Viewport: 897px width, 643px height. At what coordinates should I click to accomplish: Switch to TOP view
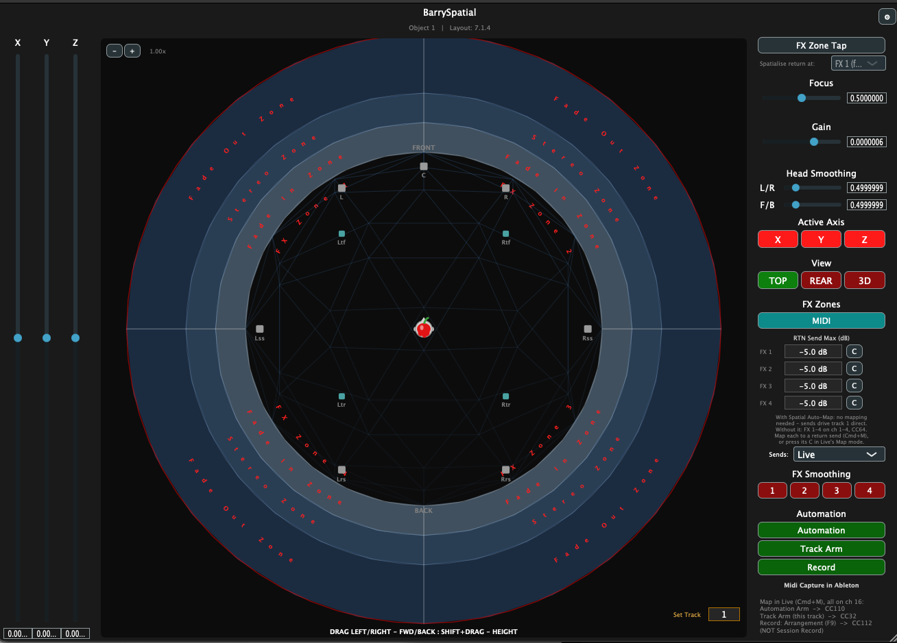(778, 281)
